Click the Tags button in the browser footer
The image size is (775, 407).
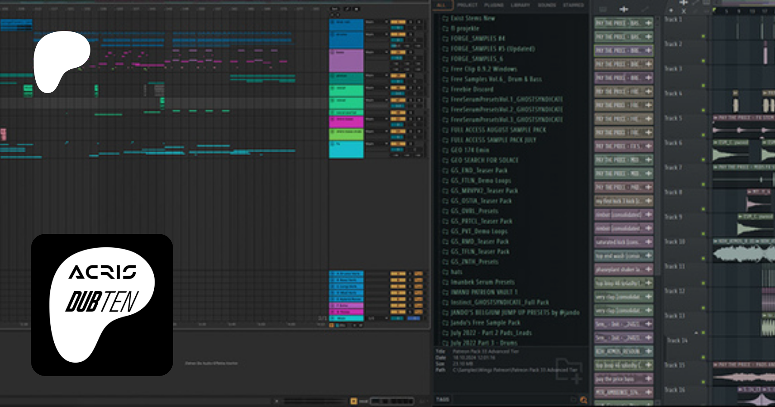click(443, 400)
